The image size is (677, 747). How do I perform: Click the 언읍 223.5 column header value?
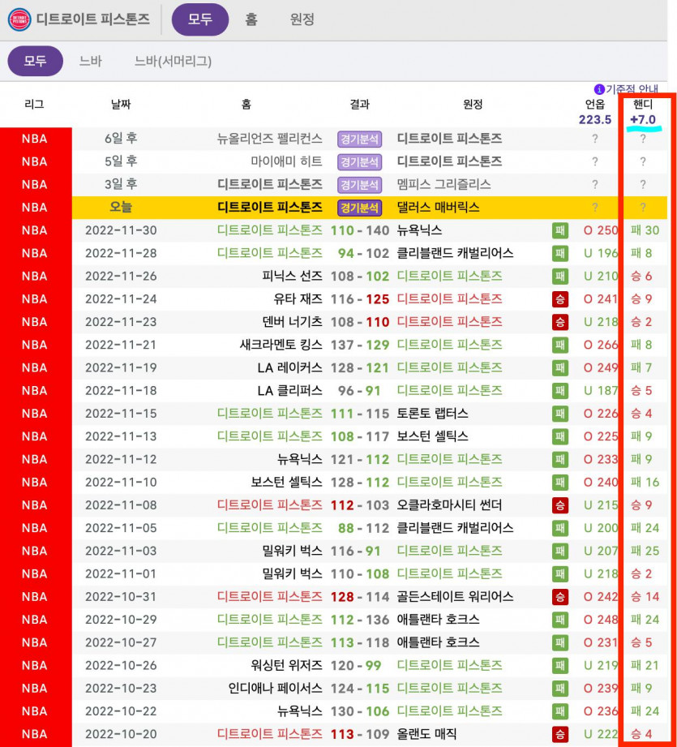click(594, 120)
